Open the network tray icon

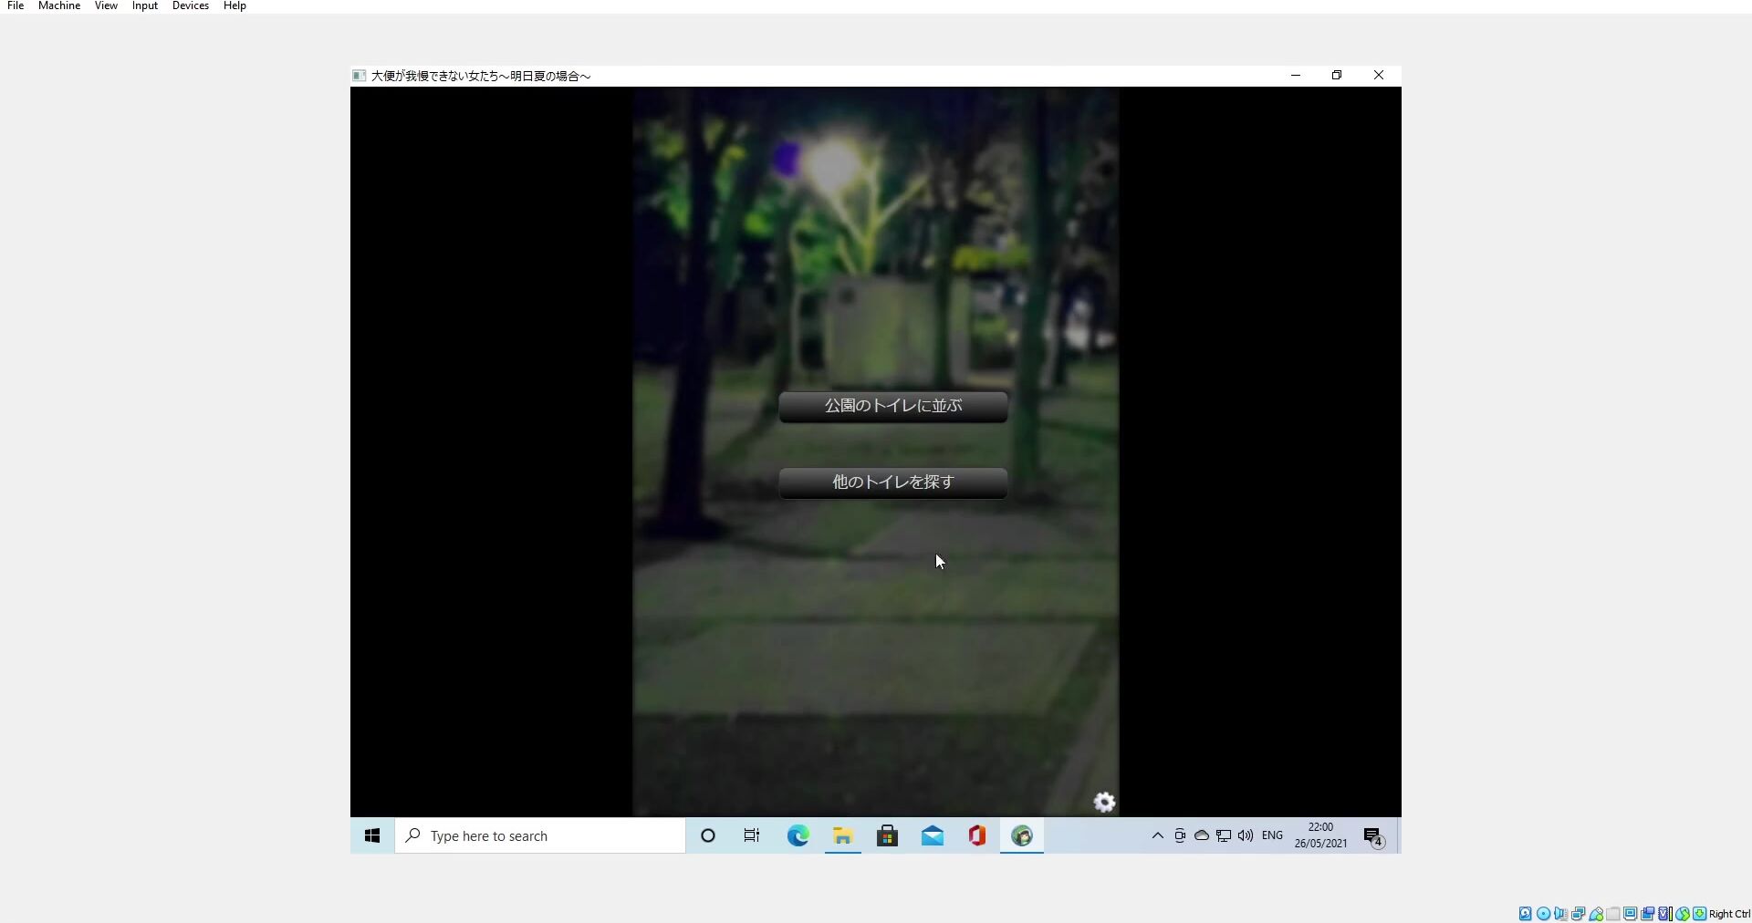coord(1224,835)
